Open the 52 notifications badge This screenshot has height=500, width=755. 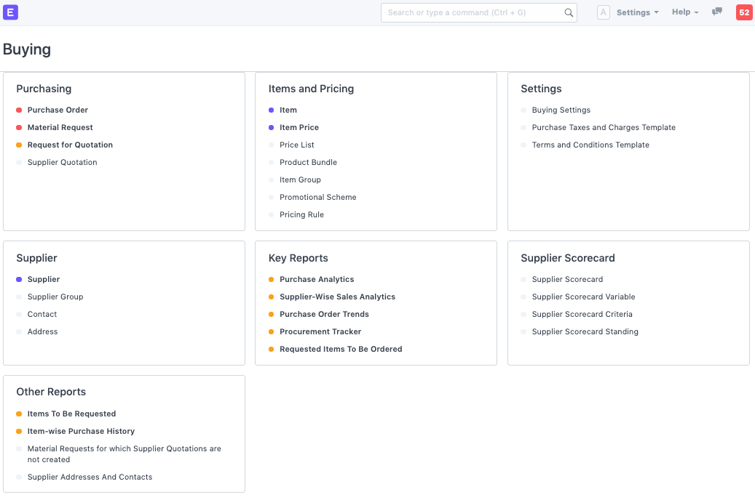(744, 12)
